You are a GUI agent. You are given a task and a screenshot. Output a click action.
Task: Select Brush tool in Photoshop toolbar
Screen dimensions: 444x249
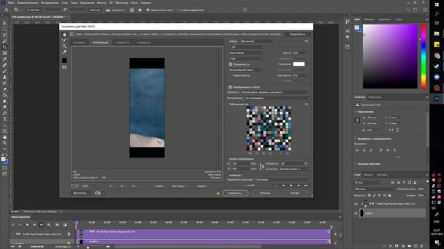(5, 71)
